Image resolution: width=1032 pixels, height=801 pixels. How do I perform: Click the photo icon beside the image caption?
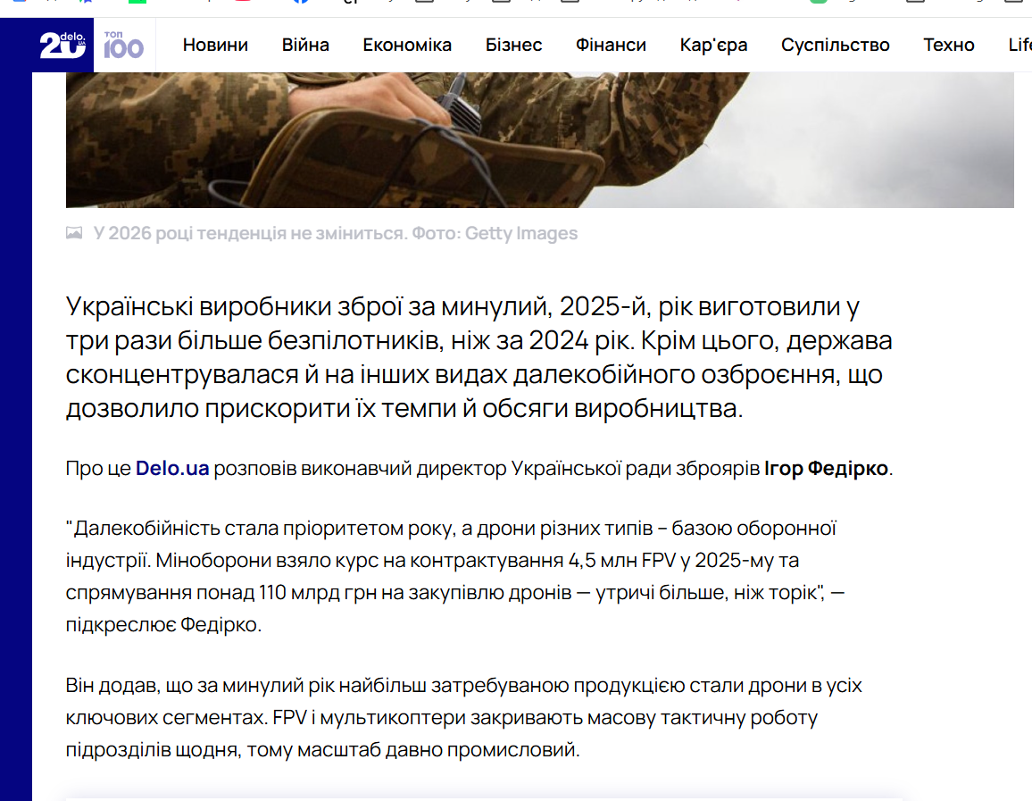coord(75,232)
